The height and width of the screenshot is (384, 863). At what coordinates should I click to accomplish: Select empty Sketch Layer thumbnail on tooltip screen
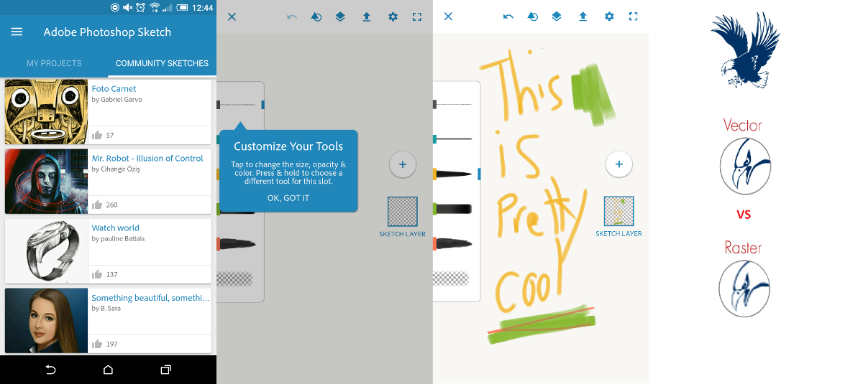[403, 211]
